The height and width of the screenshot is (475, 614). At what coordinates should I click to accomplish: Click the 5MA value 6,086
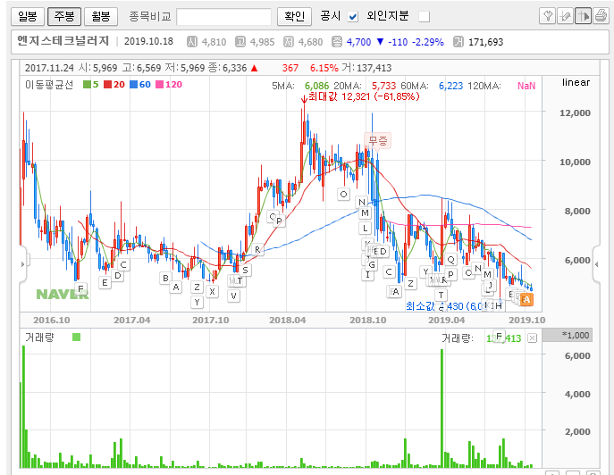(316, 86)
